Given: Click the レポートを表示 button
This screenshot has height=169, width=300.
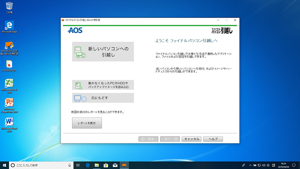Looking at the screenshot, I should point(87,123).
